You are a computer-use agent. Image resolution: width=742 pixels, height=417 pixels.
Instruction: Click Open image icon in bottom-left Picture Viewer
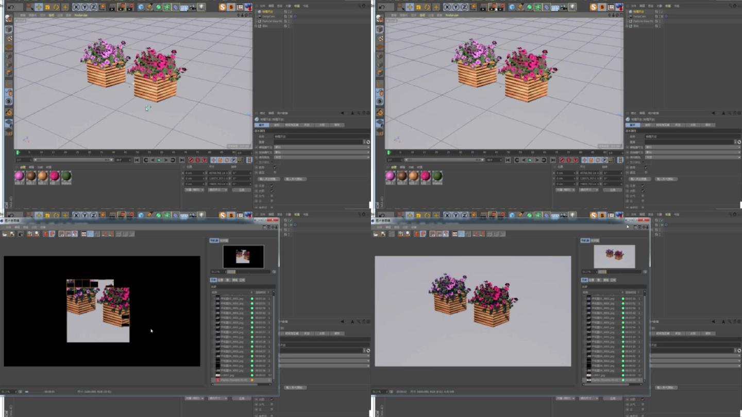(x=5, y=234)
